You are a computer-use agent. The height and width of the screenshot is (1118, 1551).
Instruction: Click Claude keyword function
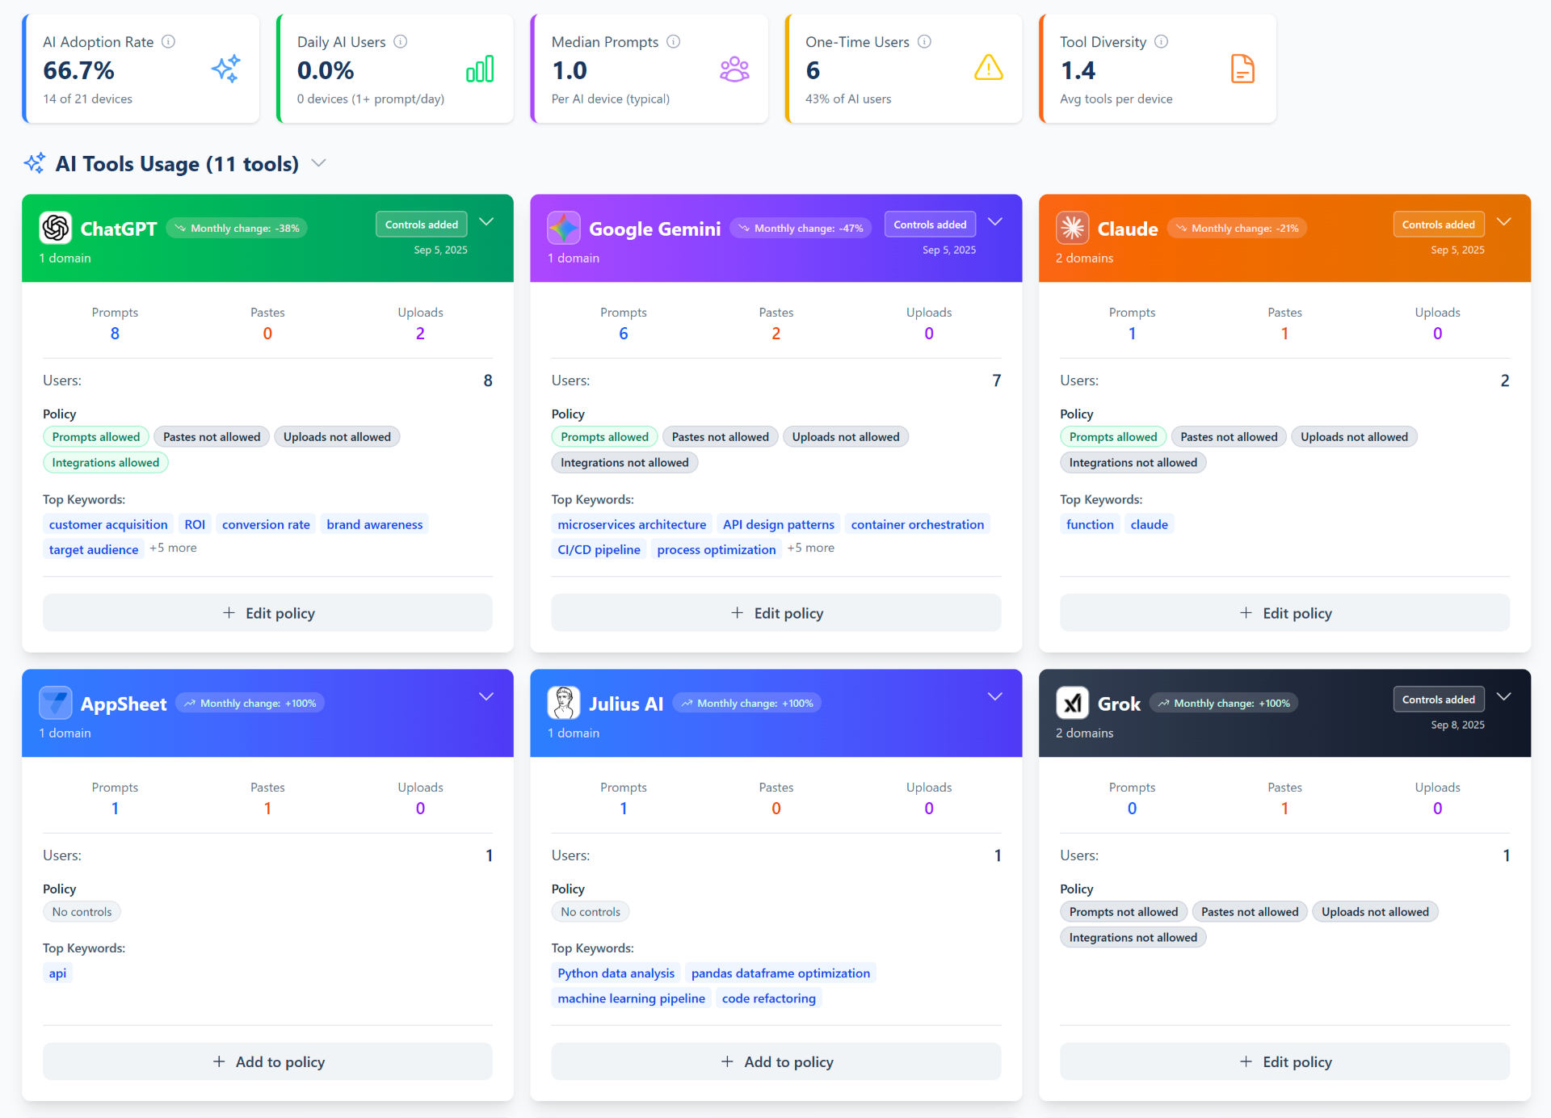[x=1090, y=524]
